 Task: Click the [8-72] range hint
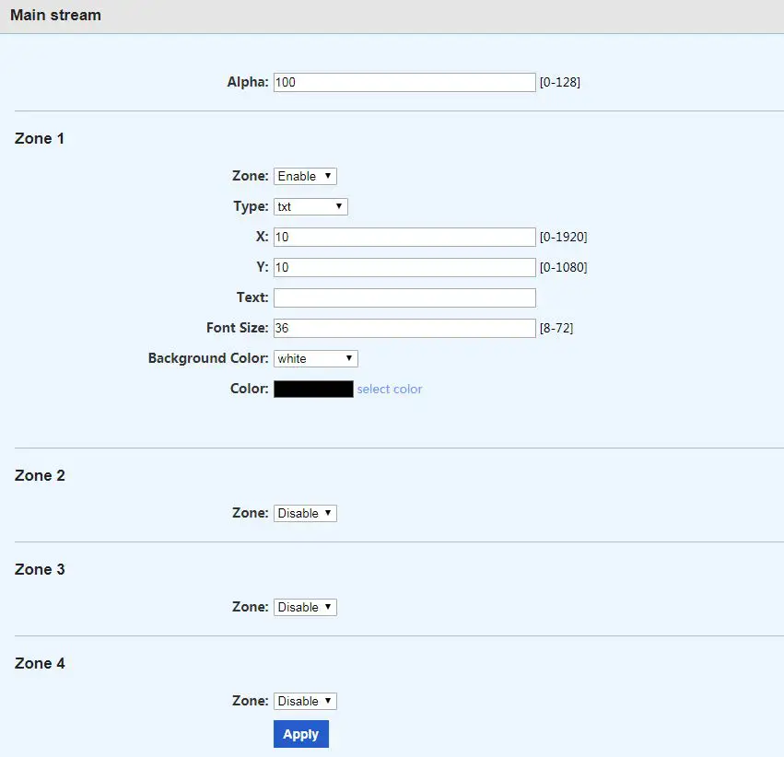(556, 328)
